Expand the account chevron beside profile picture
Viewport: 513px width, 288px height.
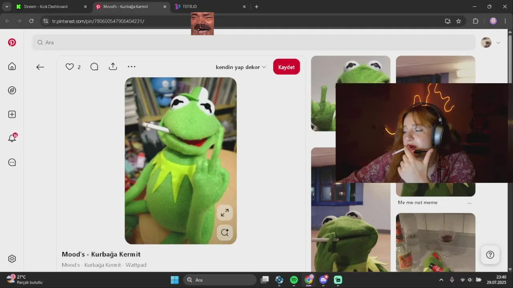click(498, 43)
